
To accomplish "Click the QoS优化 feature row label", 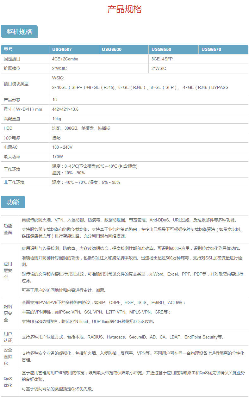I will [x=8, y=382].
